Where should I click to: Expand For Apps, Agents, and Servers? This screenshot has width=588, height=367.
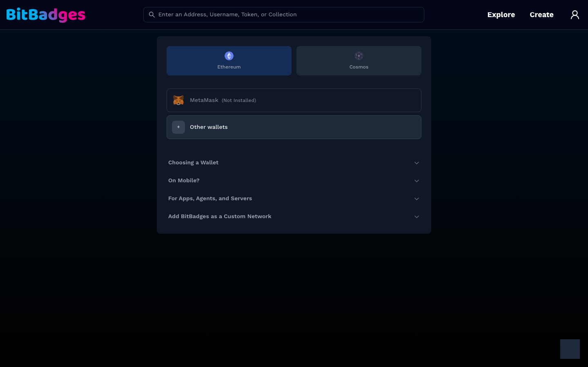pos(294,199)
